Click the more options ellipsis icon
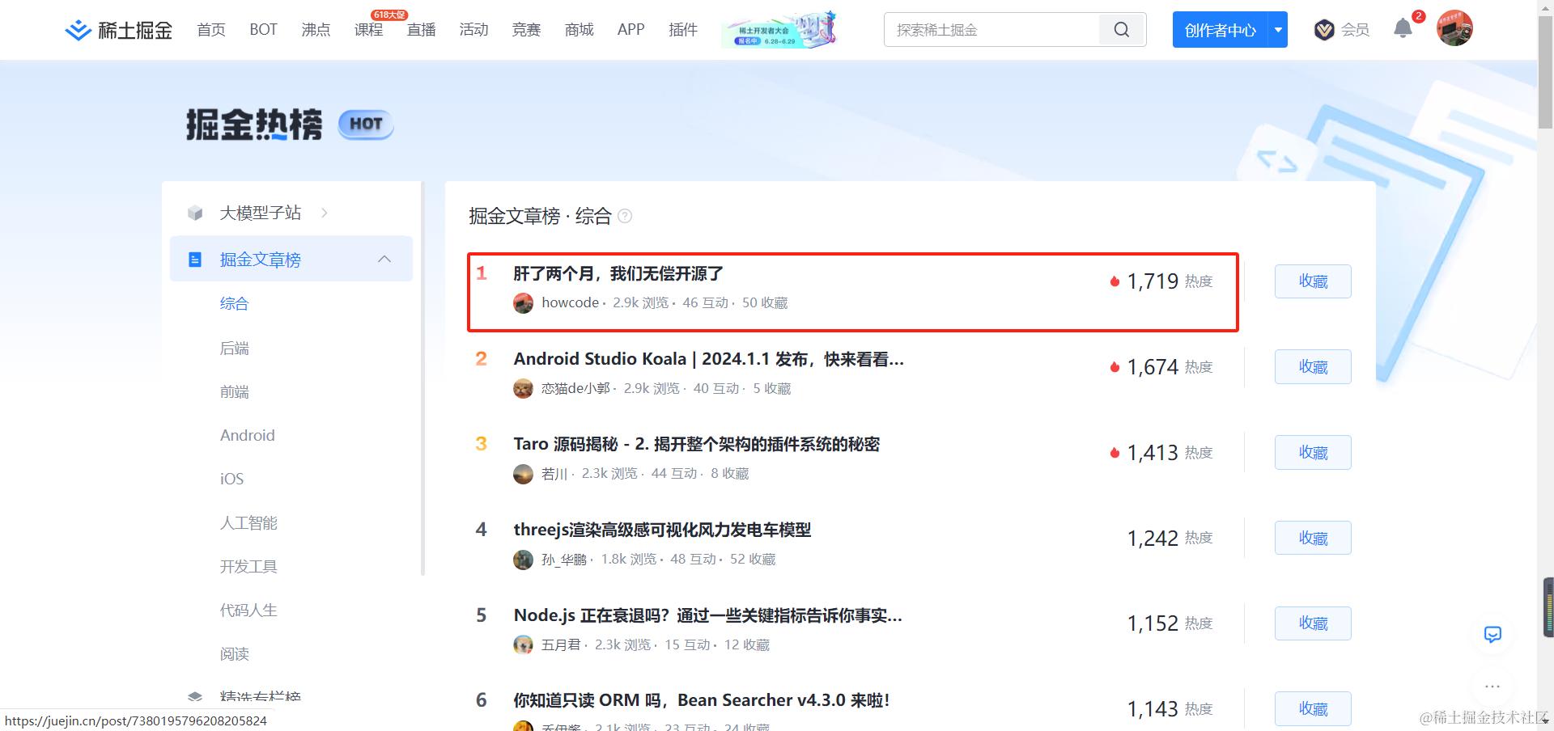Image resolution: width=1554 pixels, height=731 pixels. point(1492,686)
